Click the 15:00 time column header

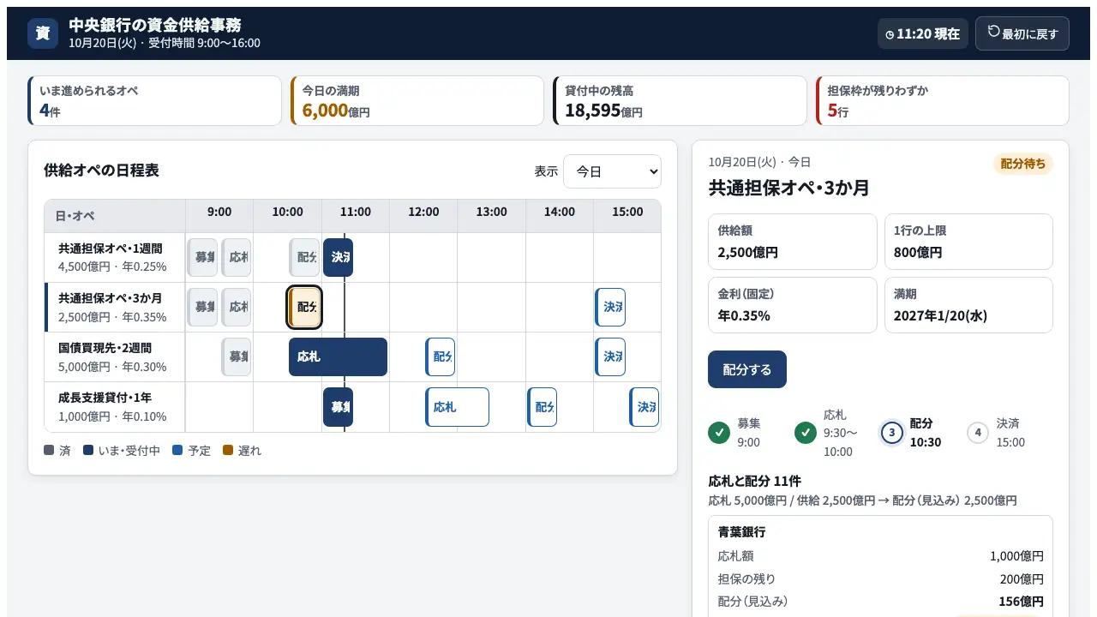click(x=627, y=216)
